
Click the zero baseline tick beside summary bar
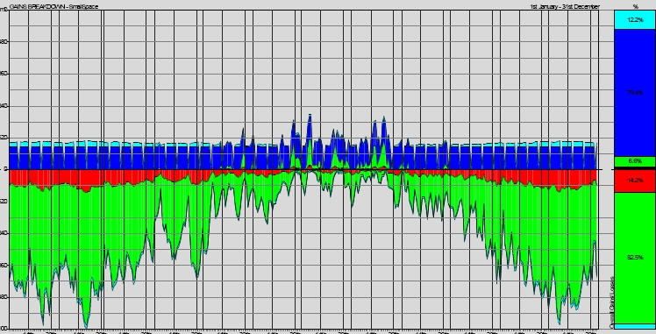pos(608,169)
